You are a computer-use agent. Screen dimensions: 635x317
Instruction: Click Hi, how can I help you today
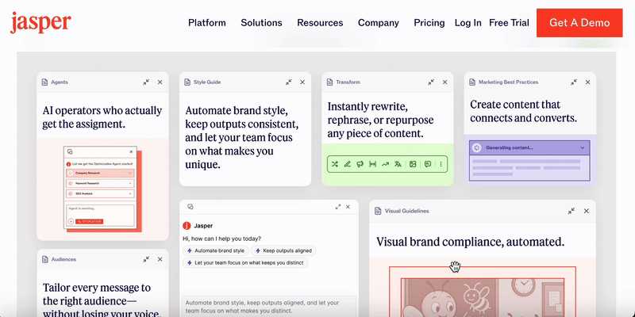pyautogui.click(x=222, y=239)
